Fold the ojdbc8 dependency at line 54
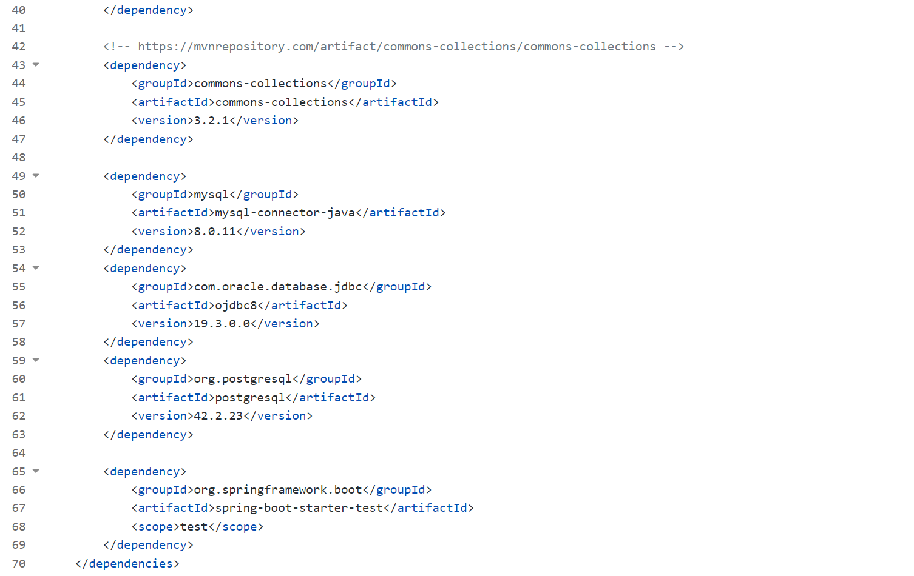Screen dimensions: 914x576 36,268
